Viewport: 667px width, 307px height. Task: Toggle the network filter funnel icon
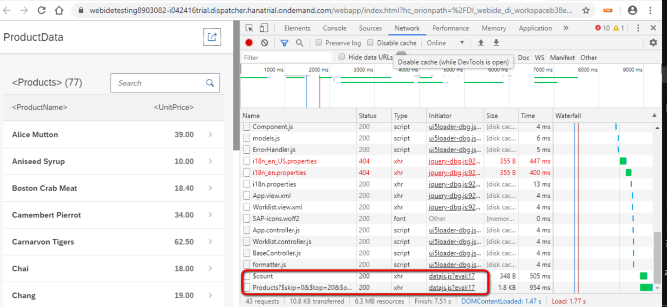pos(284,43)
